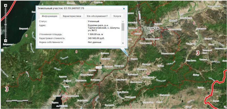The height and width of the screenshot is (109, 227).
Task: Click the map zoom level slider handle
Action: coord(6,25)
